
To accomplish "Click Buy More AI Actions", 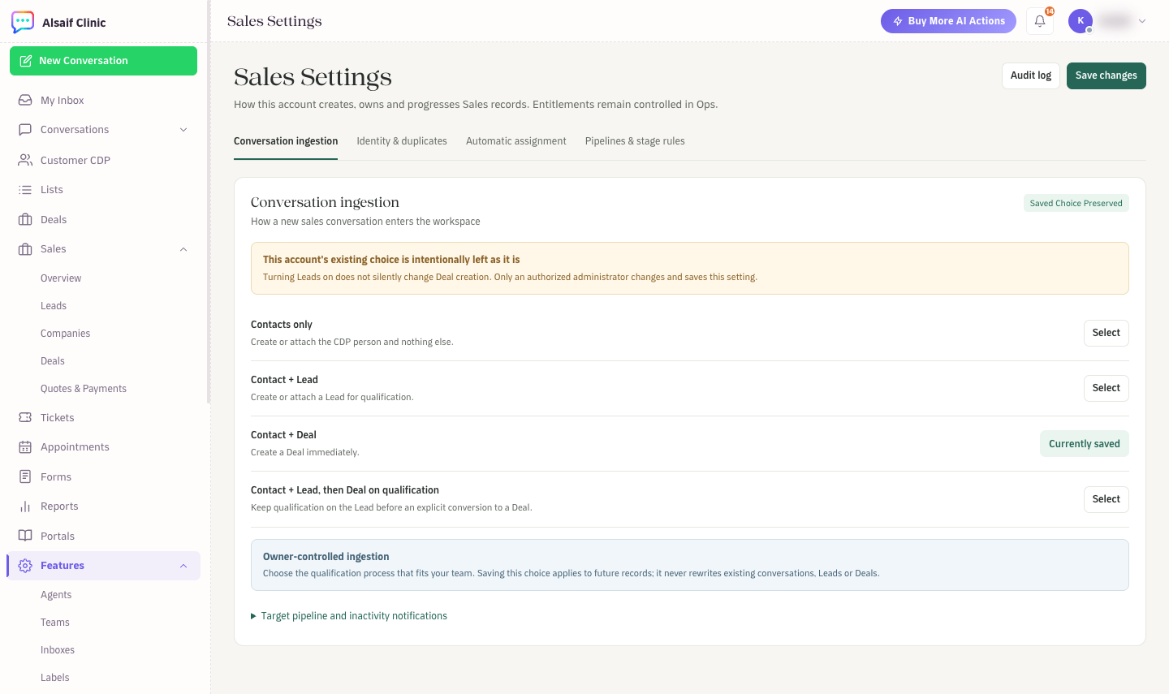I will [948, 21].
